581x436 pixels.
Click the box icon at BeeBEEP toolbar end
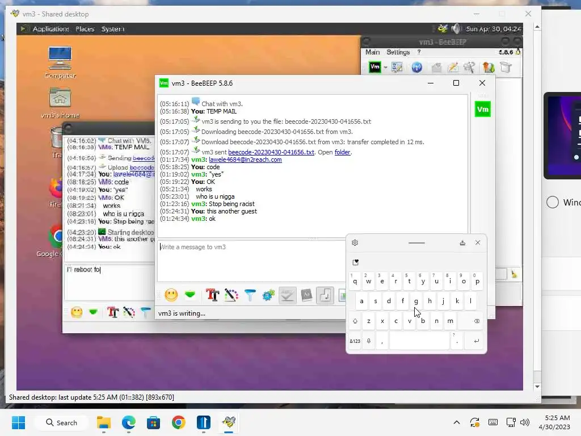[506, 68]
